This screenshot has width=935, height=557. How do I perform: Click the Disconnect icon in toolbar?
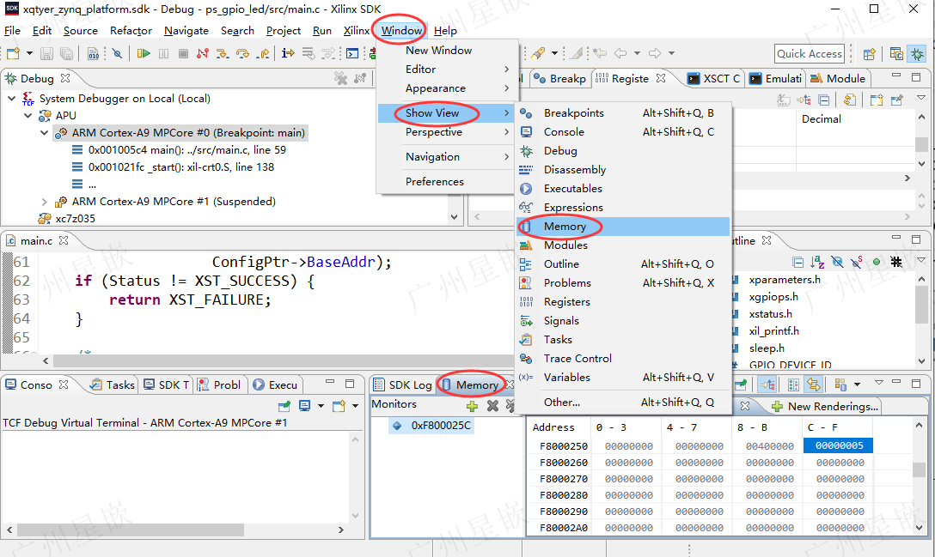coord(202,53)
